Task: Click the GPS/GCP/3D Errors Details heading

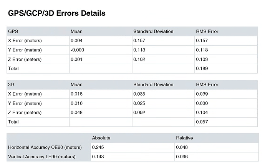Action: tap(56, 13)
